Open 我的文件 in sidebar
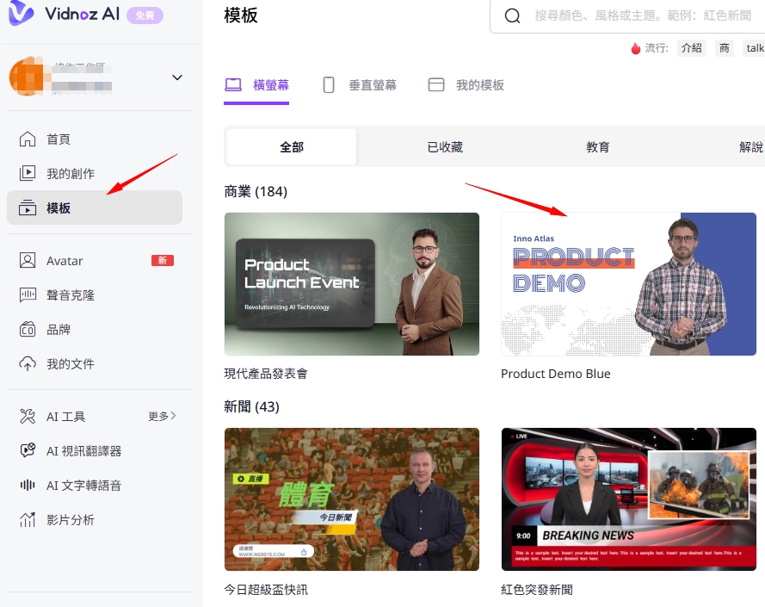 [x=95, y=364]
